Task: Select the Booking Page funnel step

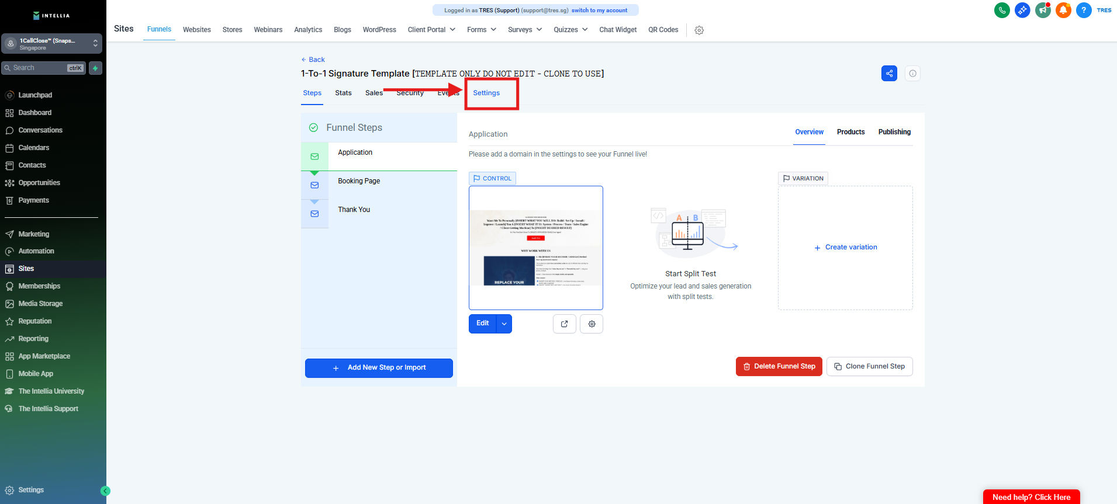Action: pos(379,185)
